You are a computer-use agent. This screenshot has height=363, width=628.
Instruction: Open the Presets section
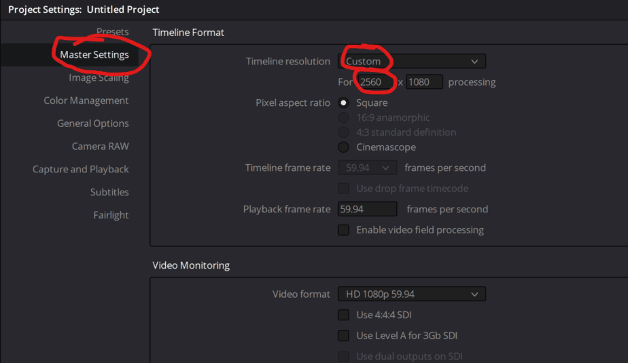pyautogui.click(x=112, y=32)
